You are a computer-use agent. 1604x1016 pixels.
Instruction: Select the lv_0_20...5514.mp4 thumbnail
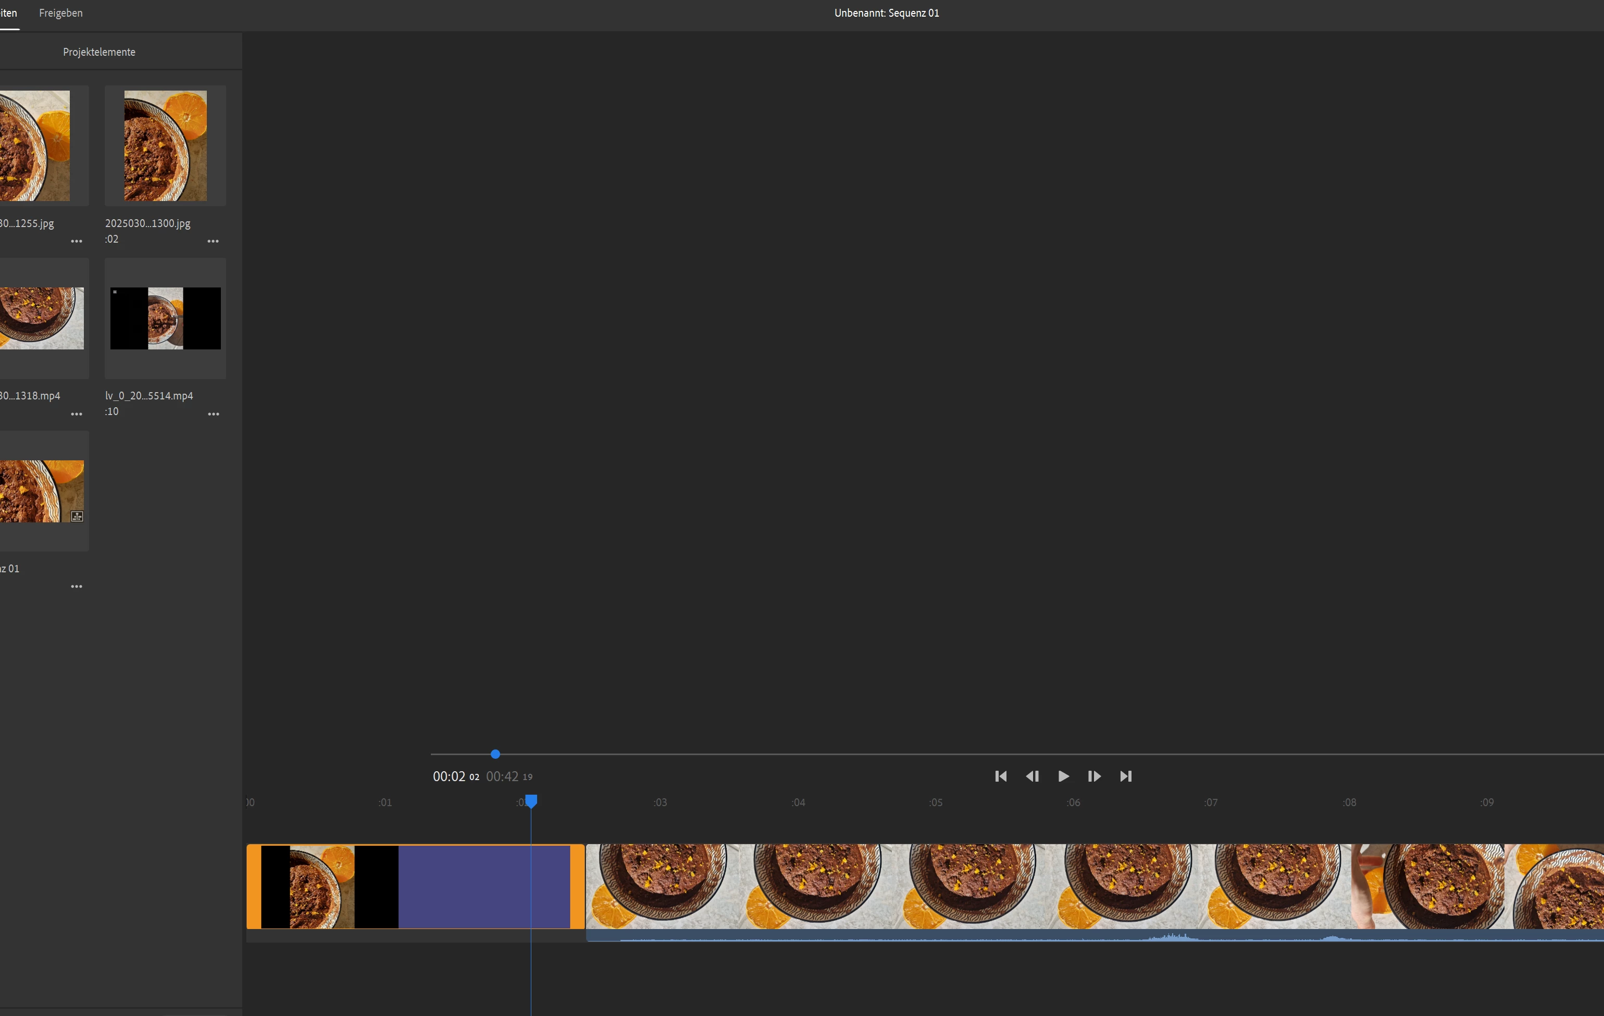165,318
